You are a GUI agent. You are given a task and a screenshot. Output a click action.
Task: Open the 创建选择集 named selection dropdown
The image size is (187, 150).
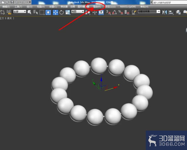tap(149, 11)
